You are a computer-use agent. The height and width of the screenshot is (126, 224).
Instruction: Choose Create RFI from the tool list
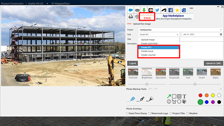[x=159, y=47]
